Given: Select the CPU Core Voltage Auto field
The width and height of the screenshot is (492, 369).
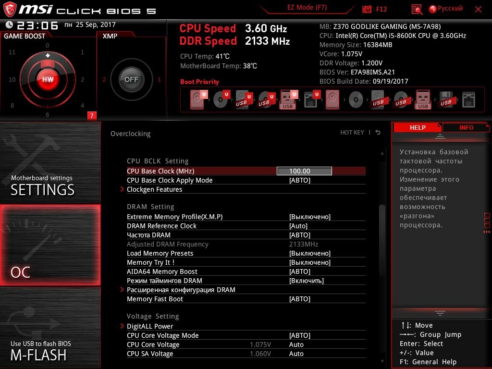Looking at the screenshot, I should pos(296,344).
